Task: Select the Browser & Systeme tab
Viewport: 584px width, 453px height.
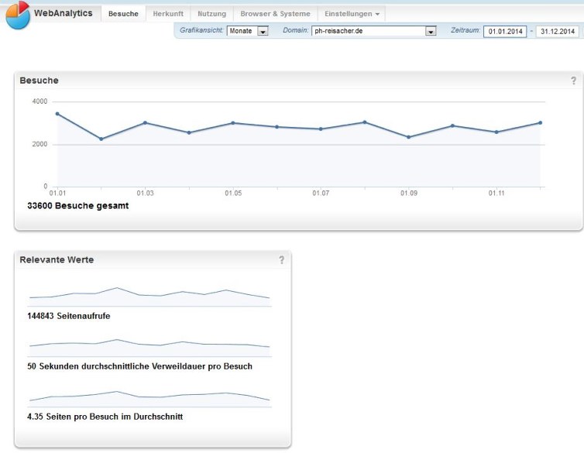Action: tap(275, 14)
